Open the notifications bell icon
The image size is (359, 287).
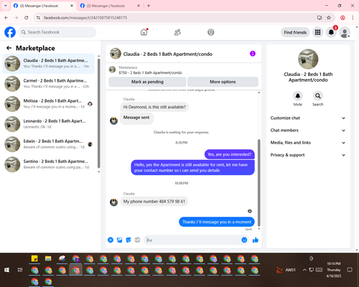coord(331,32)
